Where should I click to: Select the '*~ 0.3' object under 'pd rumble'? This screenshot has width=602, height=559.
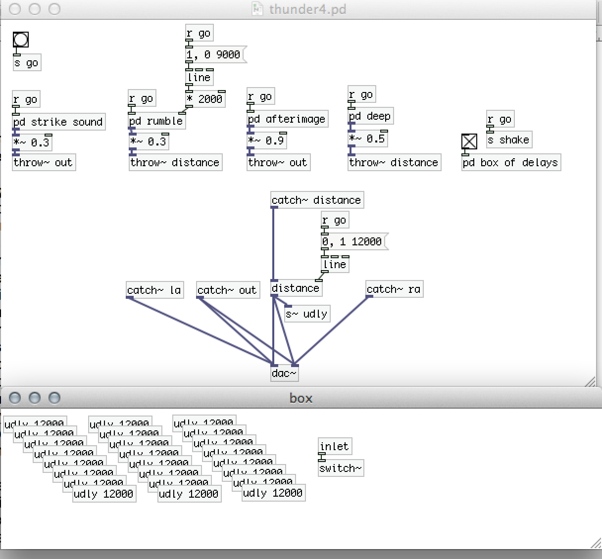pos(149,141)
